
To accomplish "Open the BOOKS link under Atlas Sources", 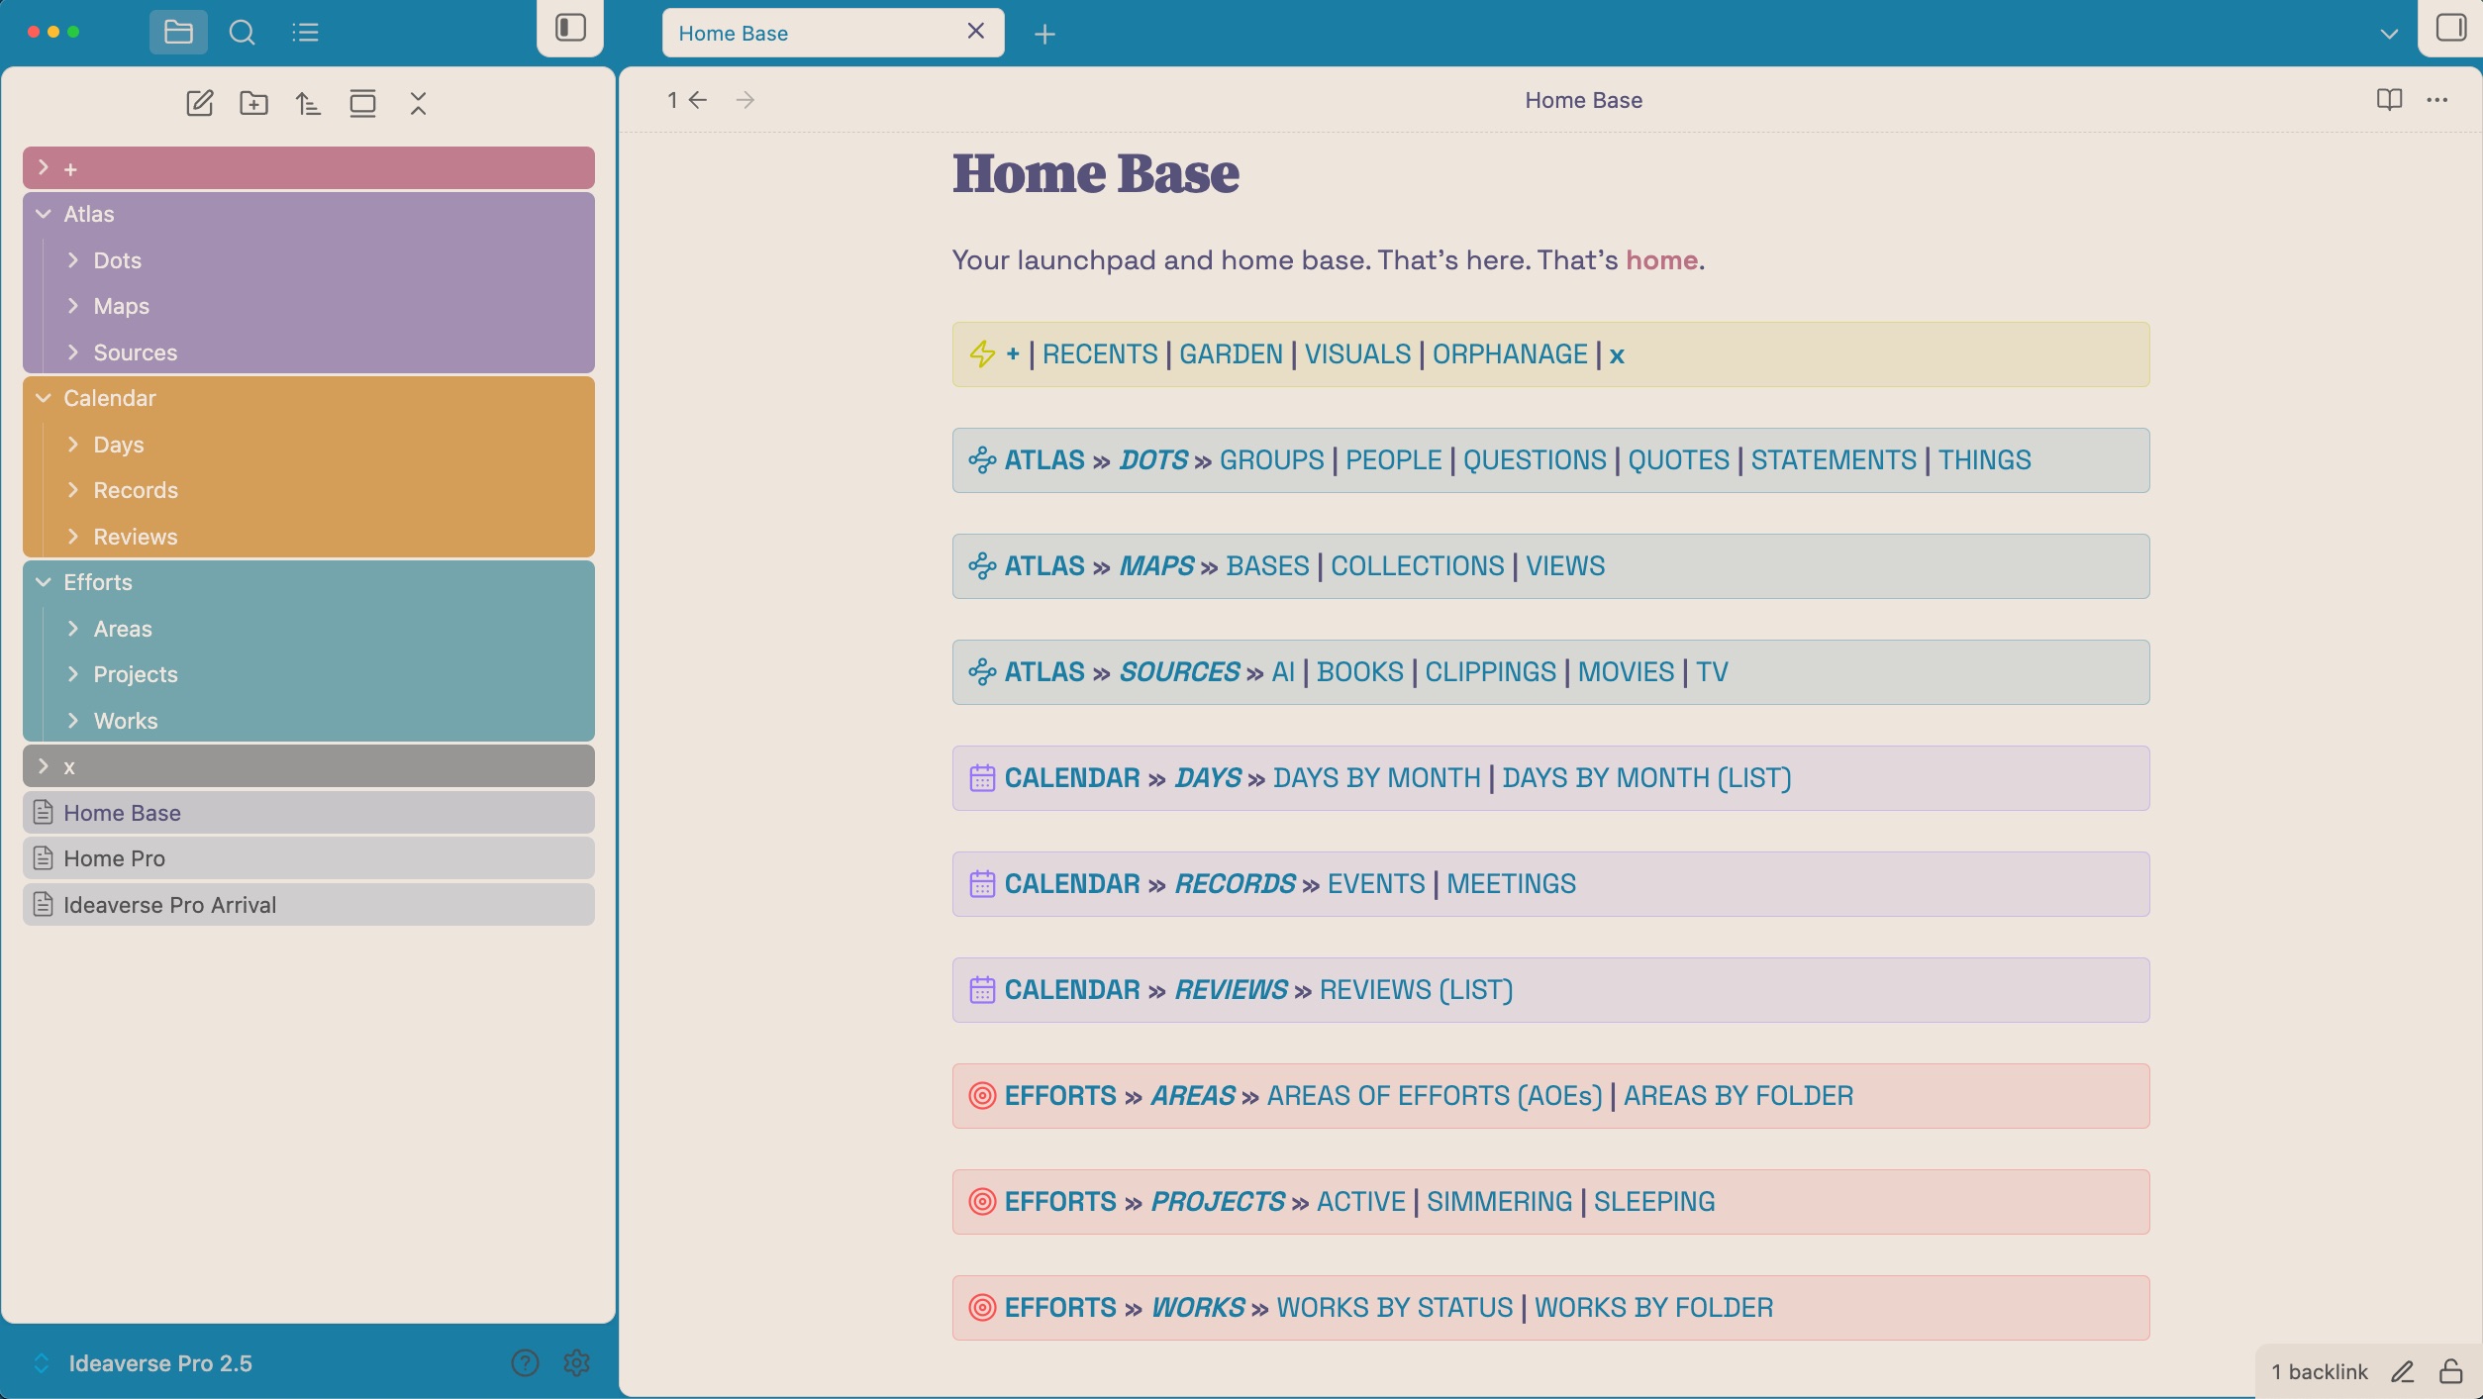I will pyautogui.click(x=1359, y=672).
